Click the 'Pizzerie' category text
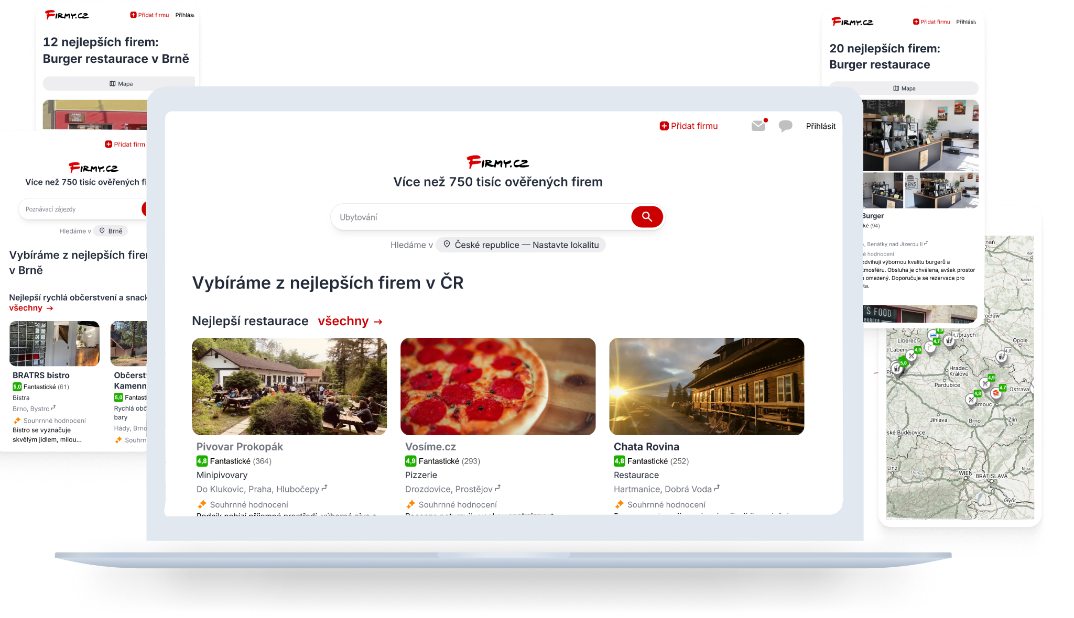This screenshot has width=1074, height=618. (421, 475)
